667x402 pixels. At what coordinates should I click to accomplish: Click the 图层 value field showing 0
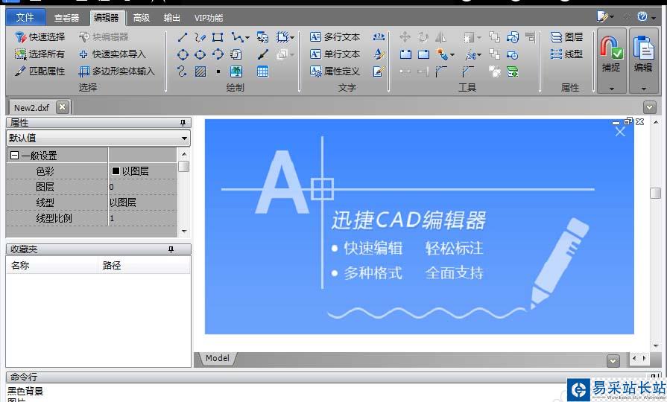[x=142, y=187]
